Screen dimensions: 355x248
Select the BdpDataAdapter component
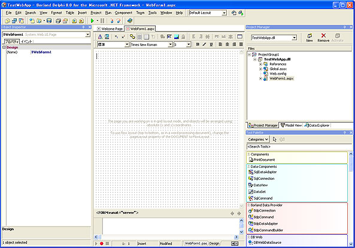coord(263,223)
